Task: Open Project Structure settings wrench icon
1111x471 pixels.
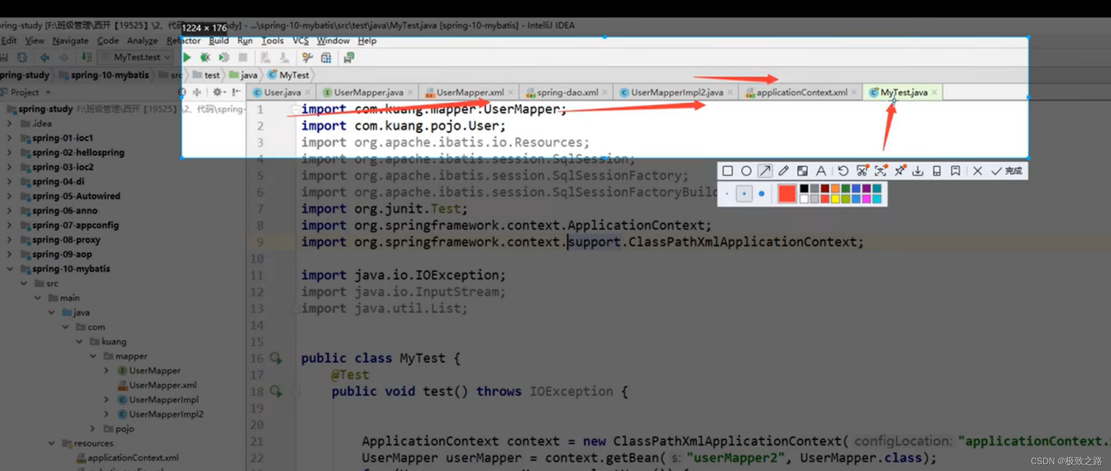Action: [x=307, y=57]
